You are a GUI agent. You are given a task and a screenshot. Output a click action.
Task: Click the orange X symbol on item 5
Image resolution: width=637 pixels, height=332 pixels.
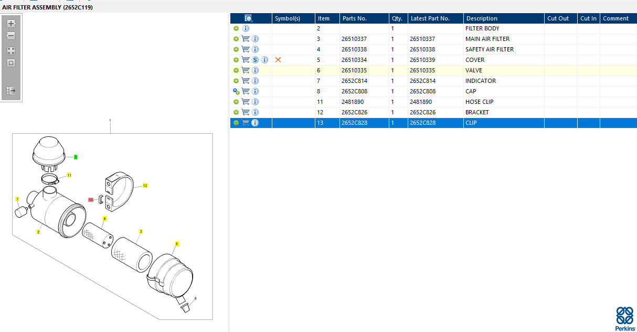click(x=278, y=60)
